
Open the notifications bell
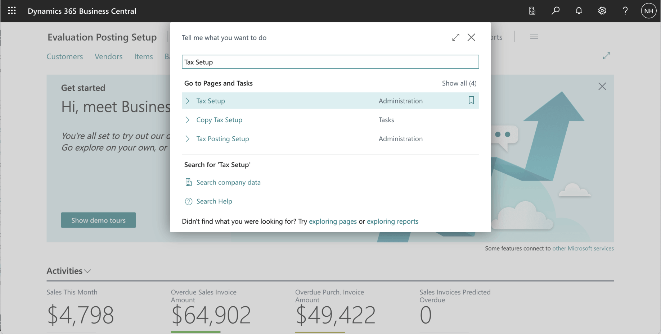pos(579,11)
